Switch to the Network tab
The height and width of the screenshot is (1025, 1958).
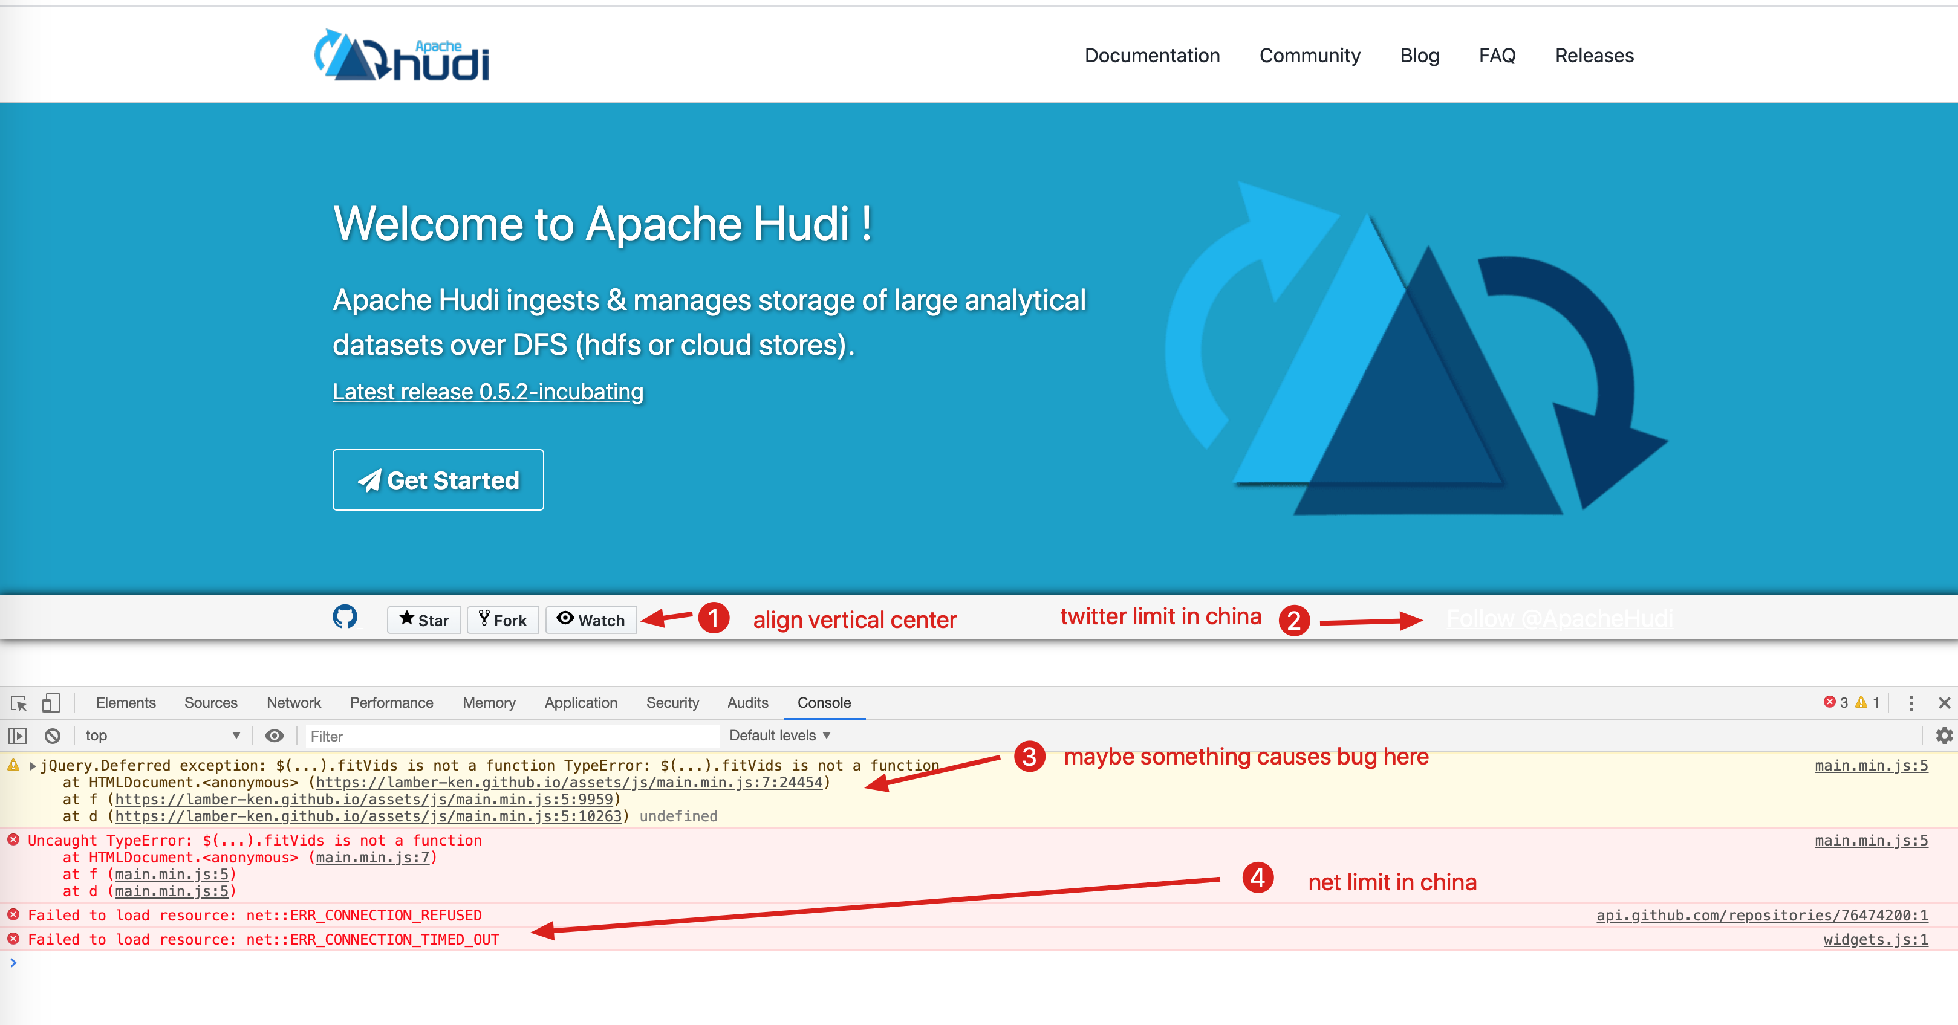point(294,703)
